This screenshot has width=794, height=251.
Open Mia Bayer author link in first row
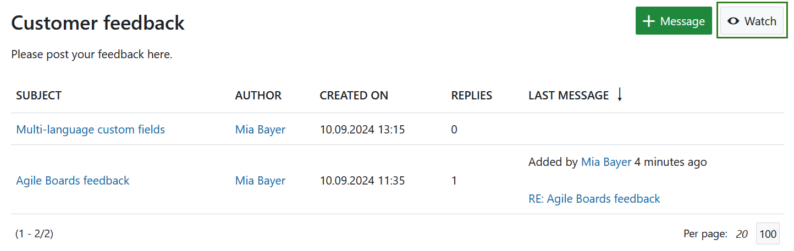260,130
